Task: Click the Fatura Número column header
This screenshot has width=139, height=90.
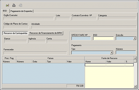Action: pyautogui.click(x=24, y=62)
